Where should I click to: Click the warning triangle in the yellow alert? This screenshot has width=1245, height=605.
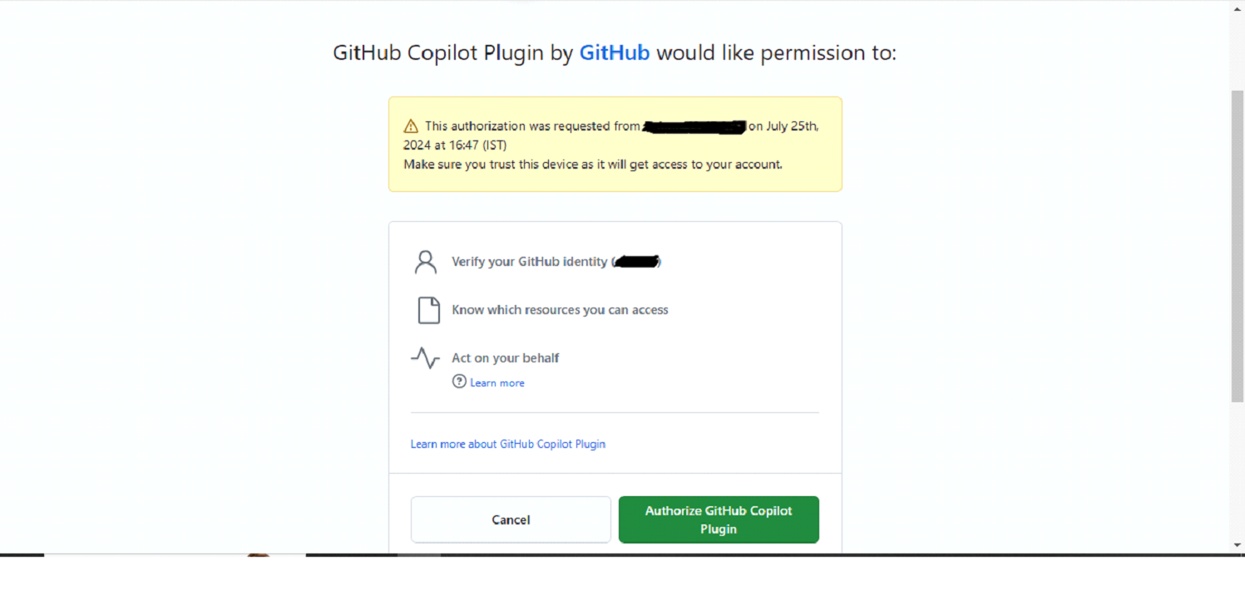(411, 125)
